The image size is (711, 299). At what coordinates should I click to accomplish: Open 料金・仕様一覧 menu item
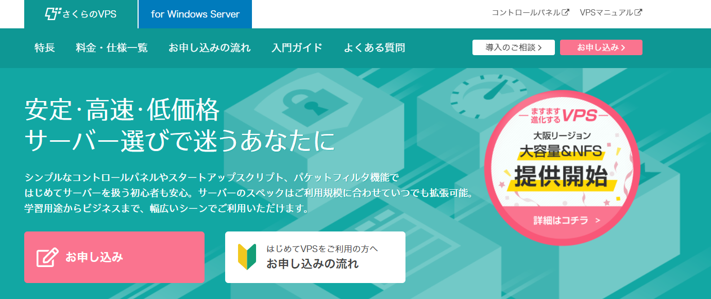click(x=112, y=48)
